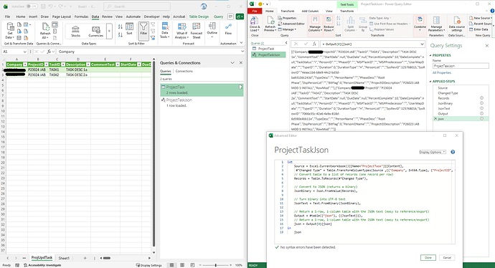Open Reduce Rows in Power Query

(329, 24)
